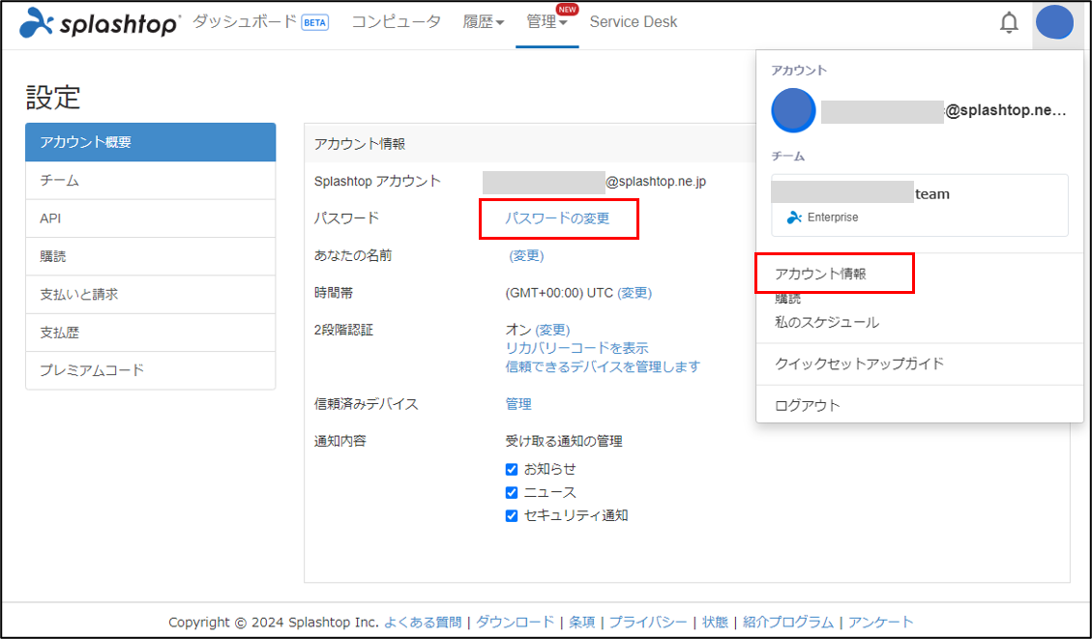Click the パスワードの変更 link

pos(557,218)
